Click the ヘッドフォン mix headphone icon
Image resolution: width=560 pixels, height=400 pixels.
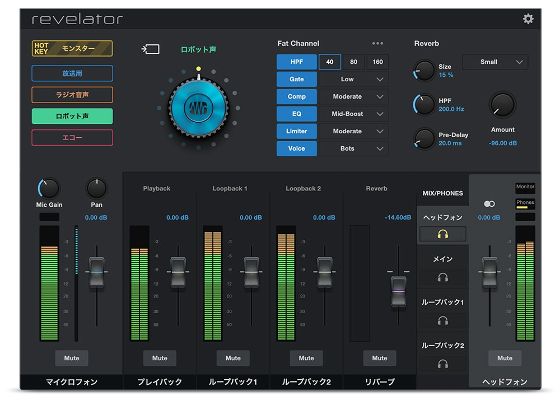click(x=443, y=234)
